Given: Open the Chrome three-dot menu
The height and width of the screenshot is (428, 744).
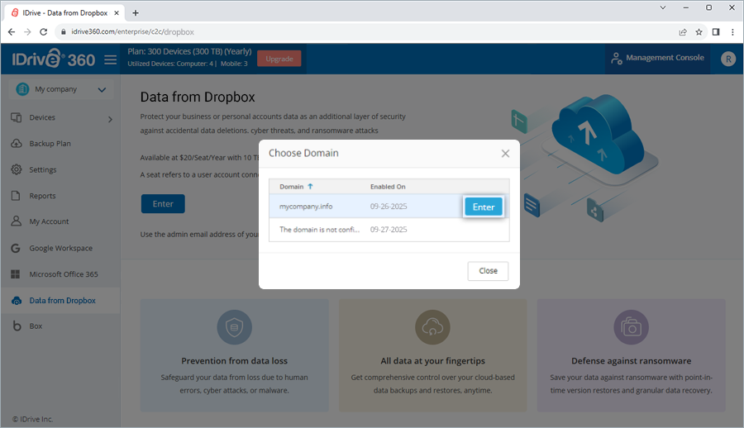Looking at the screenshot, I should 732,31.
